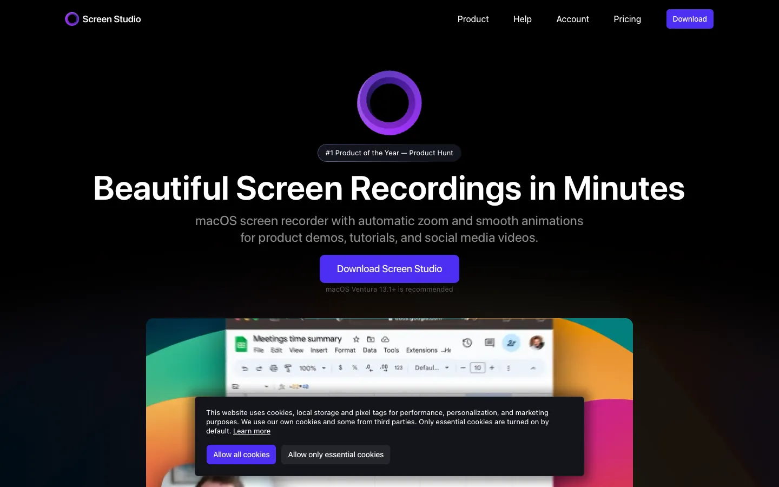This screenshot has height=487, width=779.
Task: Click the move-to-folder icon in the demo video
Action: (371, 339)
